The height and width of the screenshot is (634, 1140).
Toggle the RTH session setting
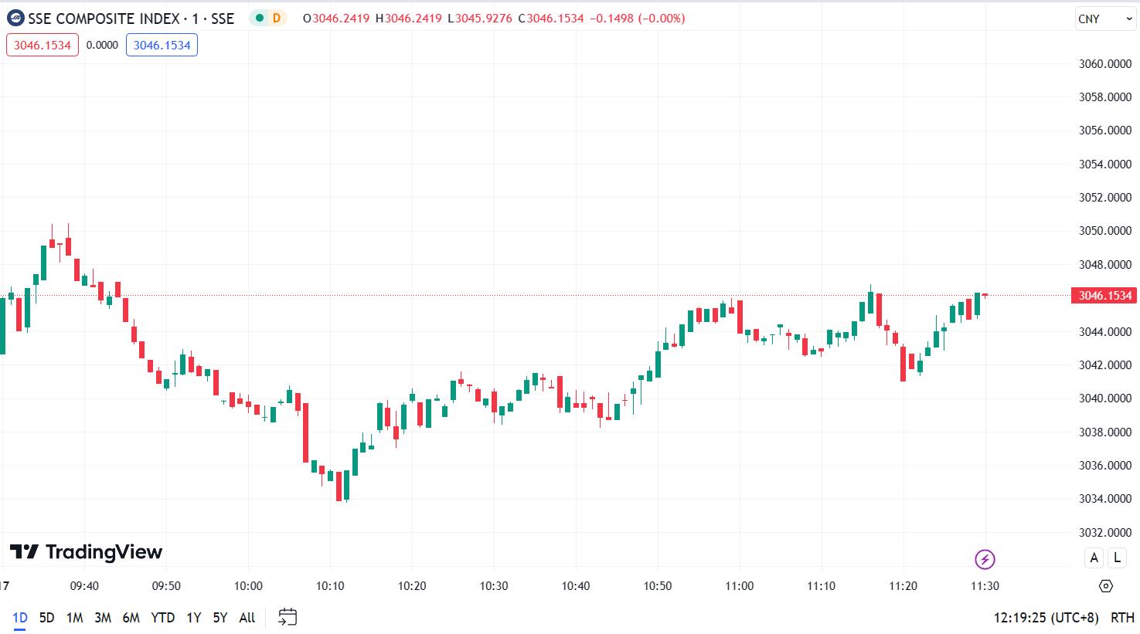(1122, 618)
